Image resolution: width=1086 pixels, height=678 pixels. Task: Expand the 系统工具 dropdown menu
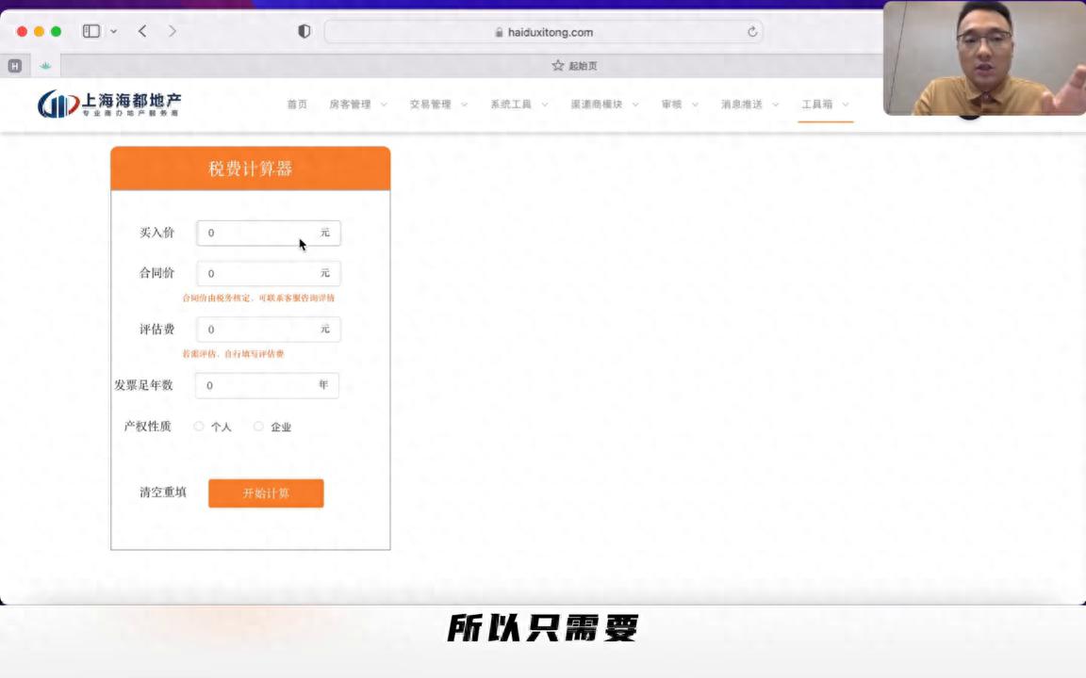518,105
